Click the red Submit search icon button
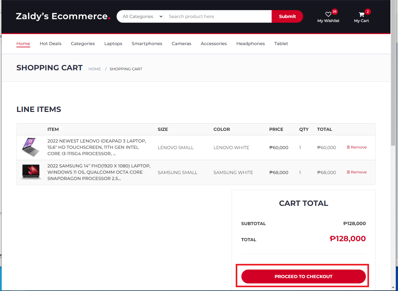 click(x=287, y=16)
